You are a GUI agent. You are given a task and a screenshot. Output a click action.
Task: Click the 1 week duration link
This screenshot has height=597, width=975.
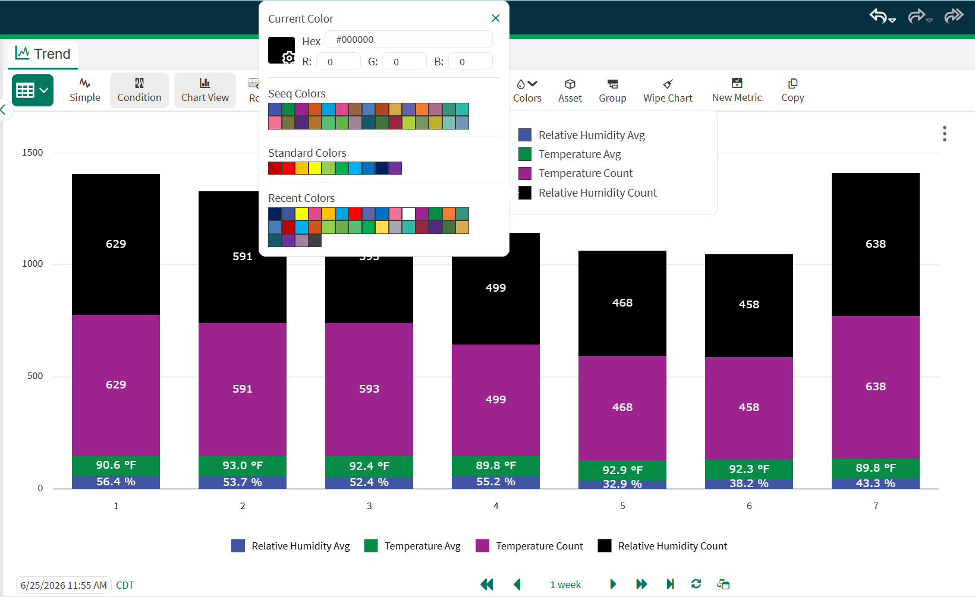pyautogui.click(x=565, y=585)
